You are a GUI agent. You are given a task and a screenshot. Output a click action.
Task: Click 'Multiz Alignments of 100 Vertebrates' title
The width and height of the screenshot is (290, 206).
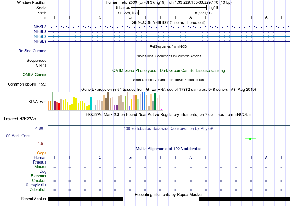tap(169, 149)
